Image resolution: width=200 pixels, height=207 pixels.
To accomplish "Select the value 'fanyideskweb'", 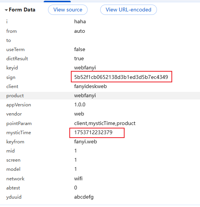I will pyautogui.click(x=91, y=86).
